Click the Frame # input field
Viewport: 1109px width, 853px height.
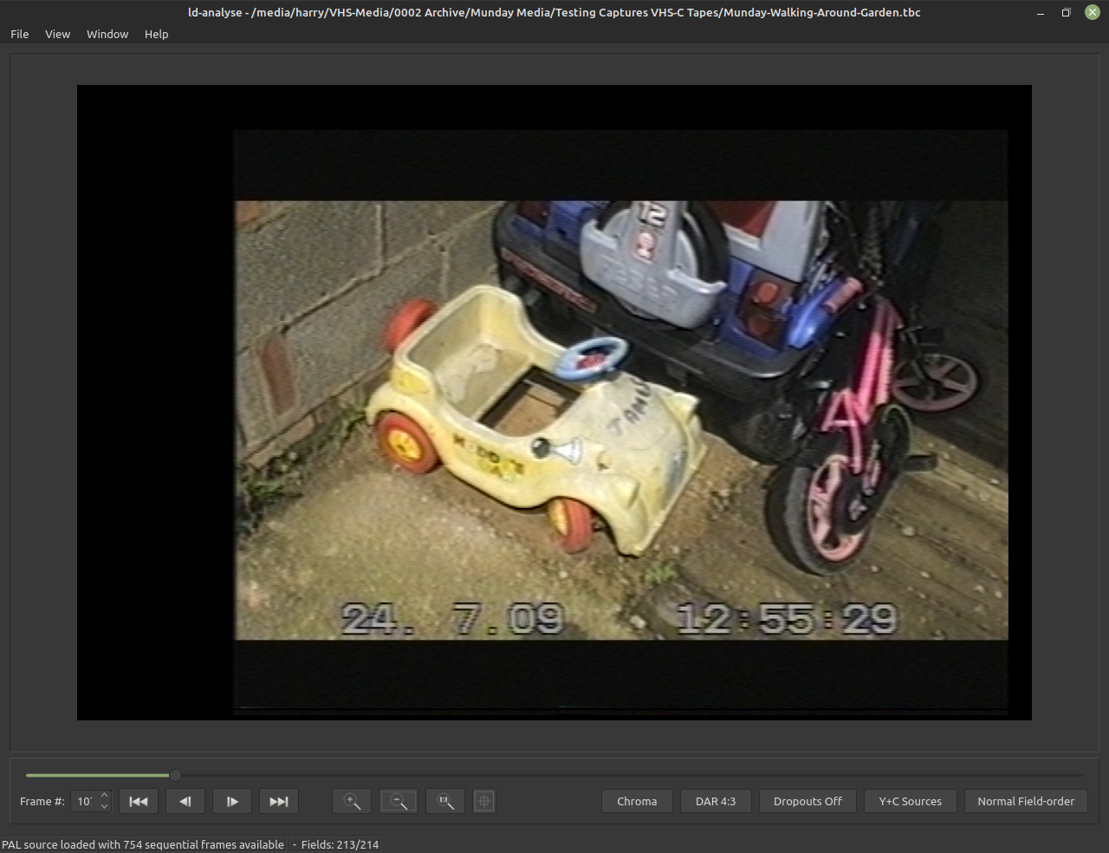[x=85, y=801]
